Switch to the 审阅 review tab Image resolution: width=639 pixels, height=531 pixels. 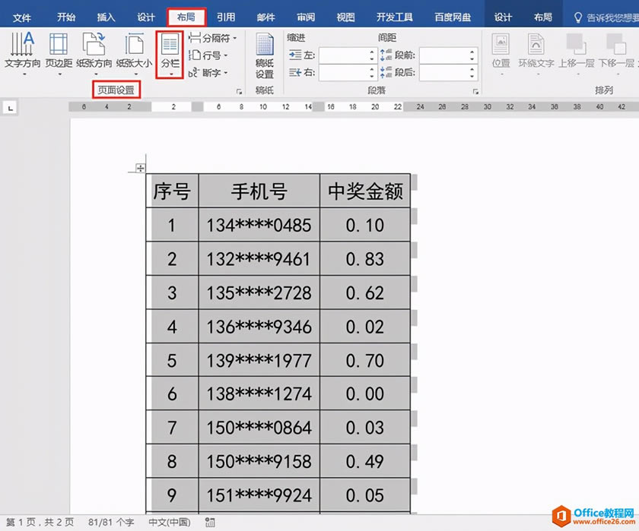coord(306,17)
